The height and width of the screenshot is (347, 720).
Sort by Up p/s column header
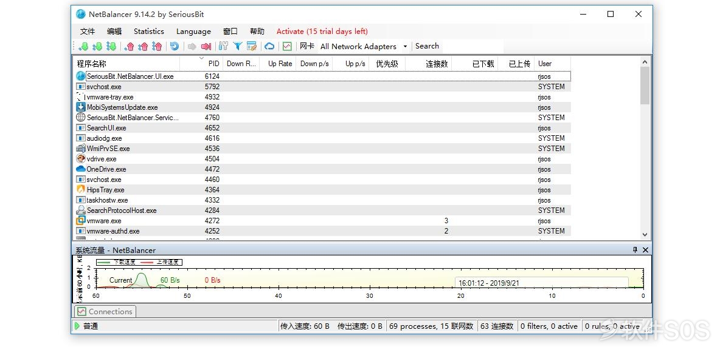tap(351, 64)
